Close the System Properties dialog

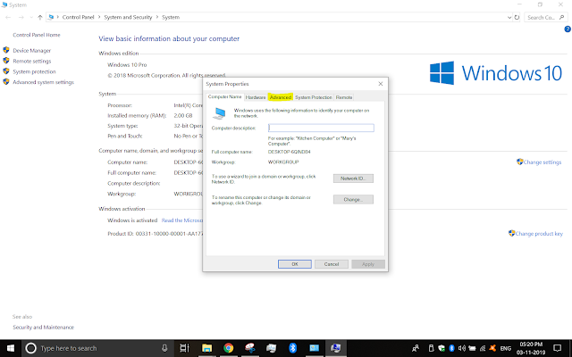point(381,84)
